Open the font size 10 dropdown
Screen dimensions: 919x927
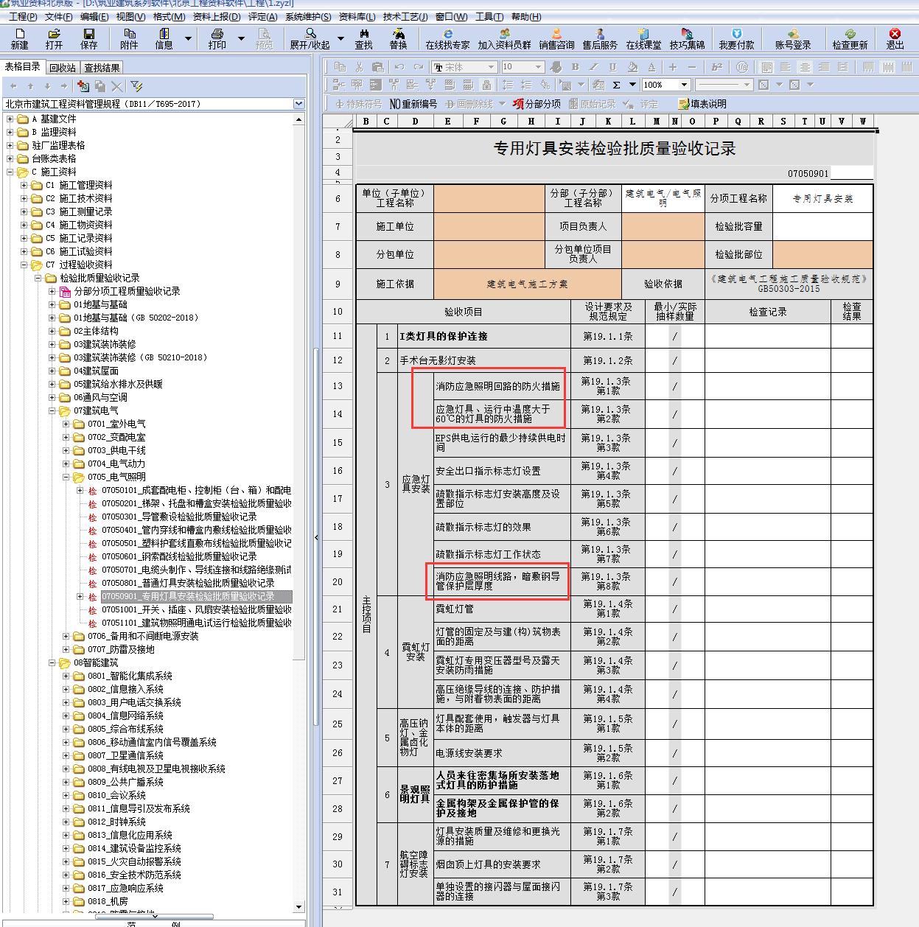538,67
